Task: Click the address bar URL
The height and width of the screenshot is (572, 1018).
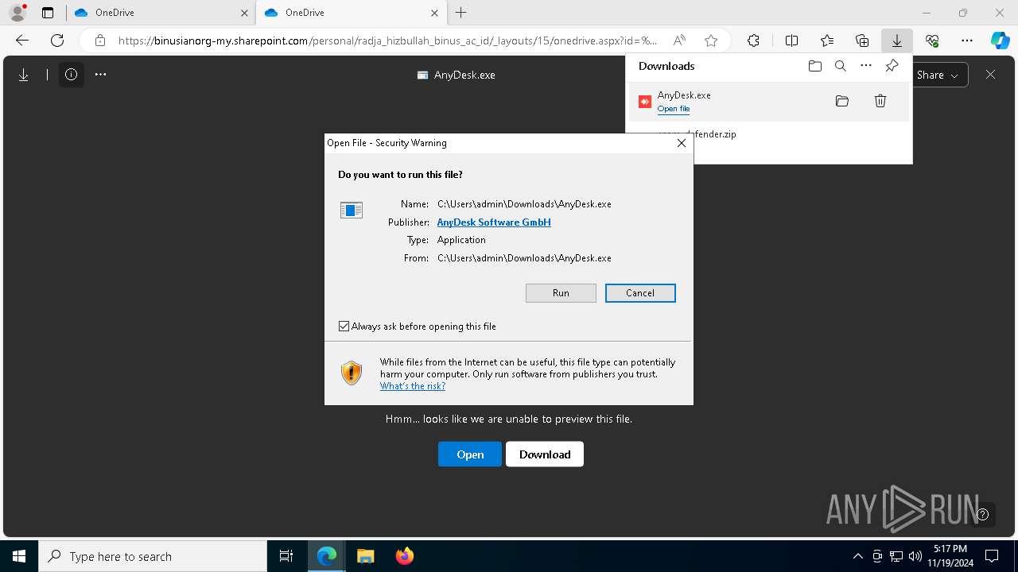Action: (x=387, y=41)
